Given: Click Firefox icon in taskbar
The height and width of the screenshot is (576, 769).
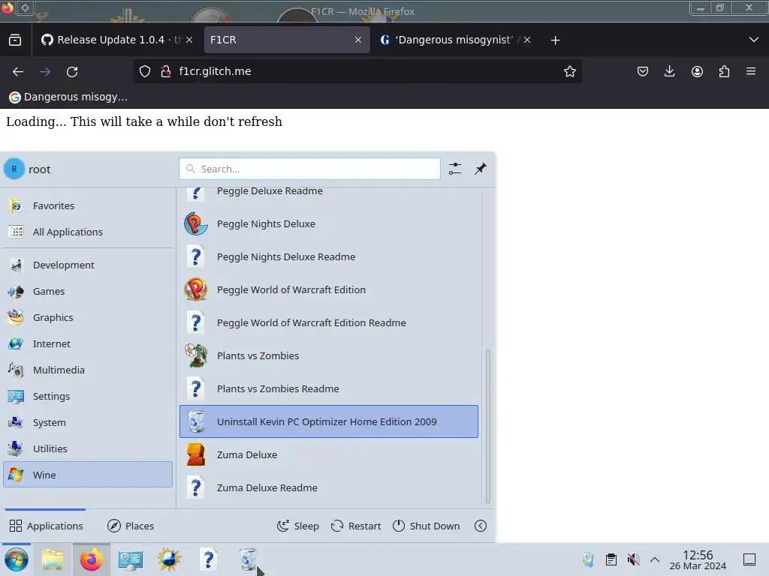Looking at the screenshot, I should point(91,559).
